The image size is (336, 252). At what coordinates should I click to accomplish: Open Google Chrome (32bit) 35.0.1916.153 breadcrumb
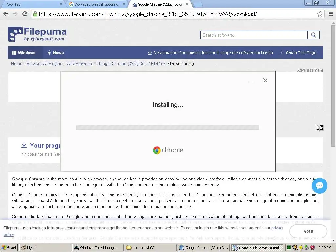pos(132,64)
